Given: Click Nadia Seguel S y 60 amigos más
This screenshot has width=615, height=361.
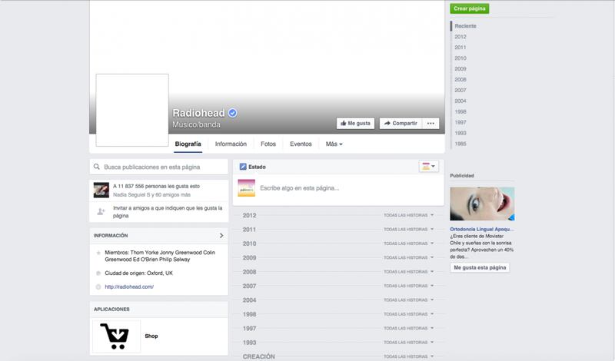Looking at the screenshot, I should point(151,195).
